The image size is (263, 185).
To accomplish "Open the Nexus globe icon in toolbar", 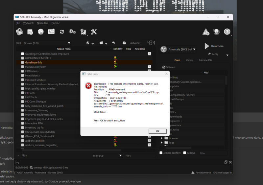I will [x=40, y=32].
